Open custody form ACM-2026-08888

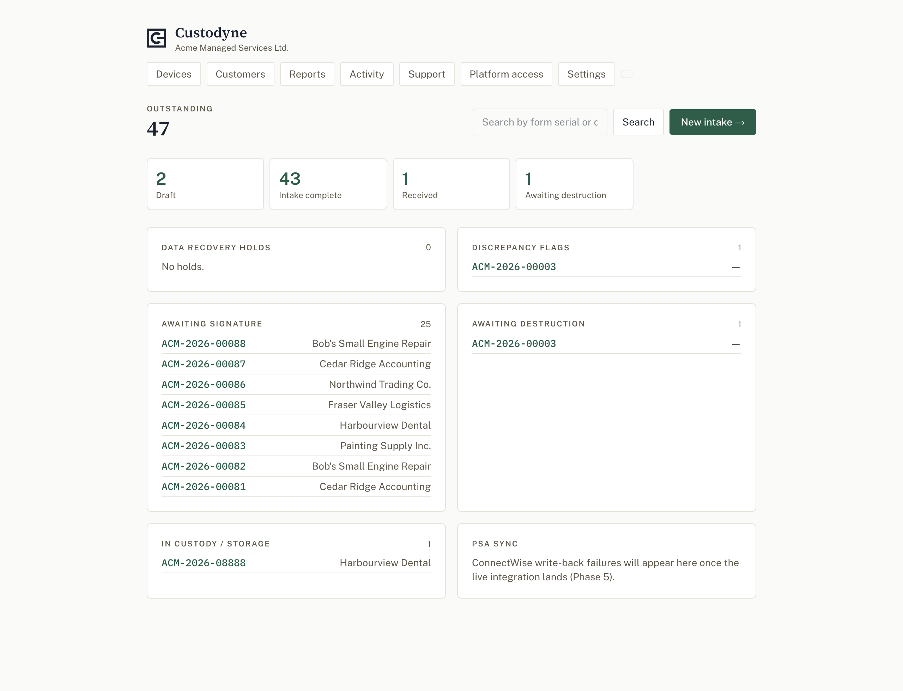pyautogui.click(x=204, y=563)
